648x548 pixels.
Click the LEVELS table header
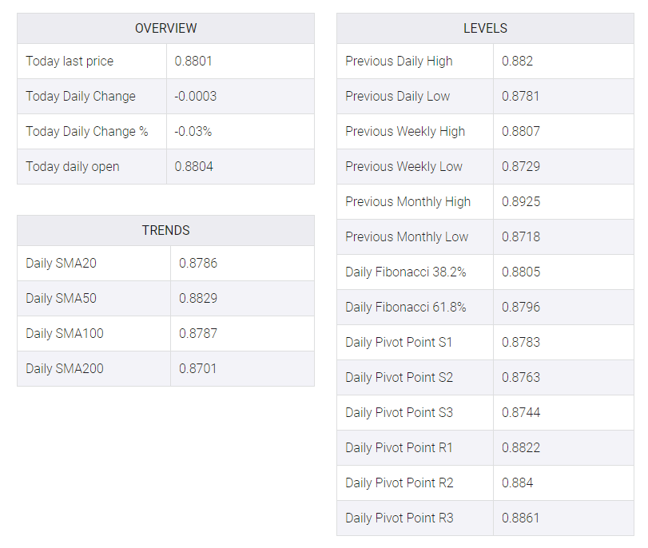(485, 28)
